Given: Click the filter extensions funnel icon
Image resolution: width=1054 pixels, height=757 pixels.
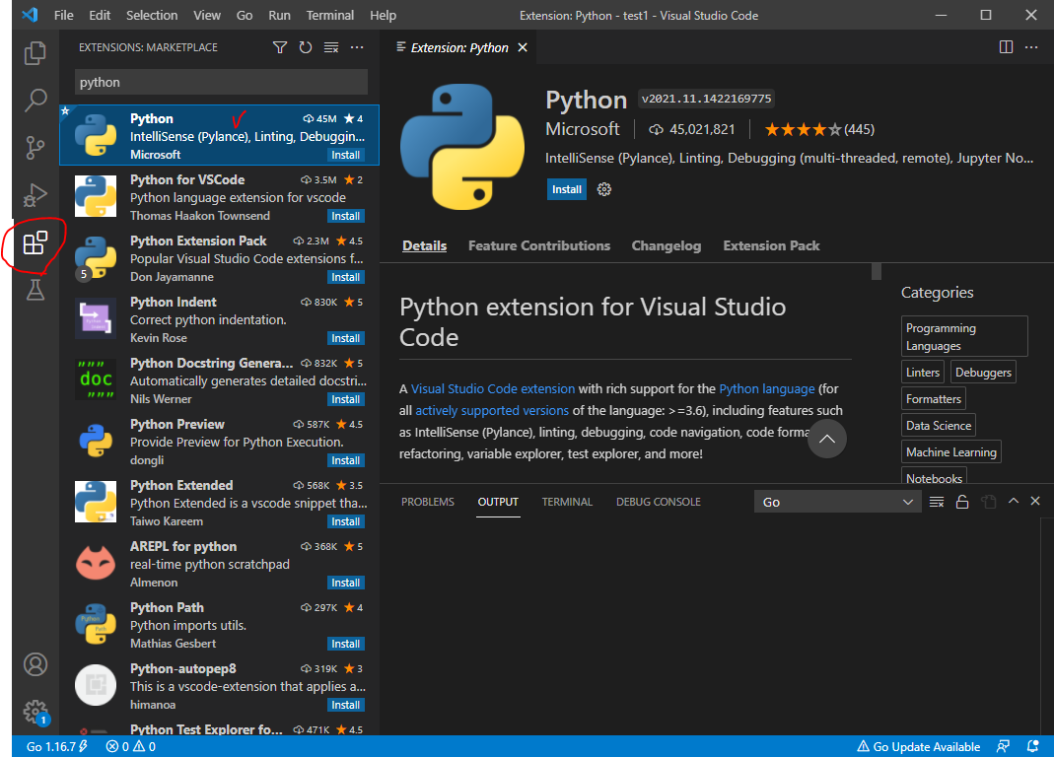Looking at the screenshot, I should 280,47.
